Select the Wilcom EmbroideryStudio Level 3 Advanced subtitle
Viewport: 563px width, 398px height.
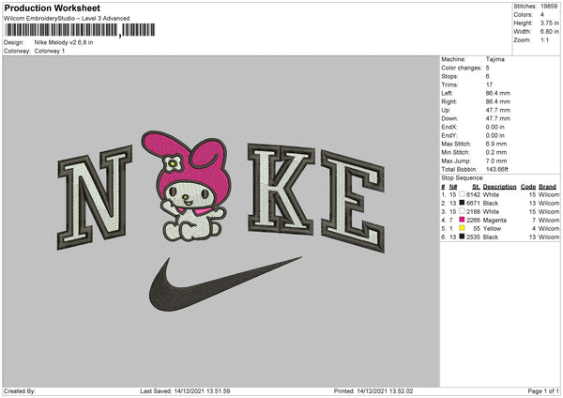67,19
